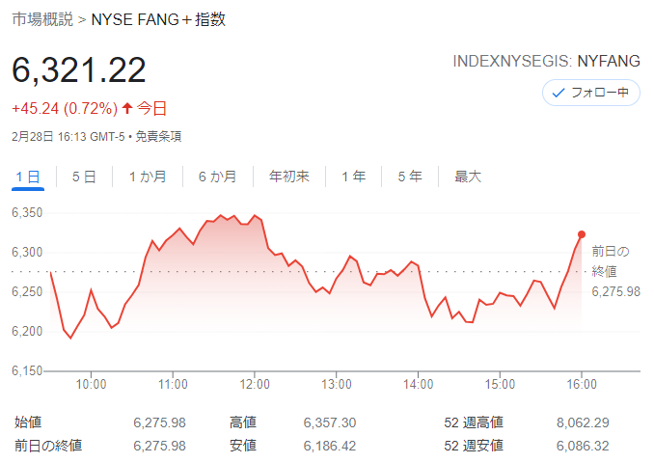Click the red end-point dot on chart
Image resolution: width=654 pixels, height=463 pixels.
pos(582,234)
